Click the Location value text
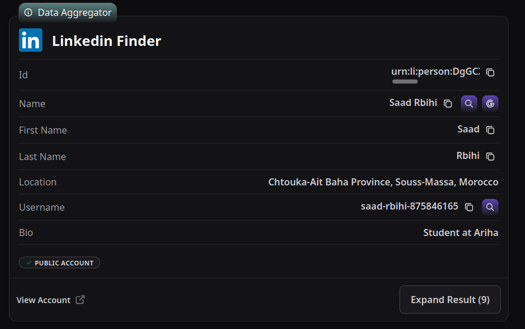525x329 pixels. click(x=383, y=182)
